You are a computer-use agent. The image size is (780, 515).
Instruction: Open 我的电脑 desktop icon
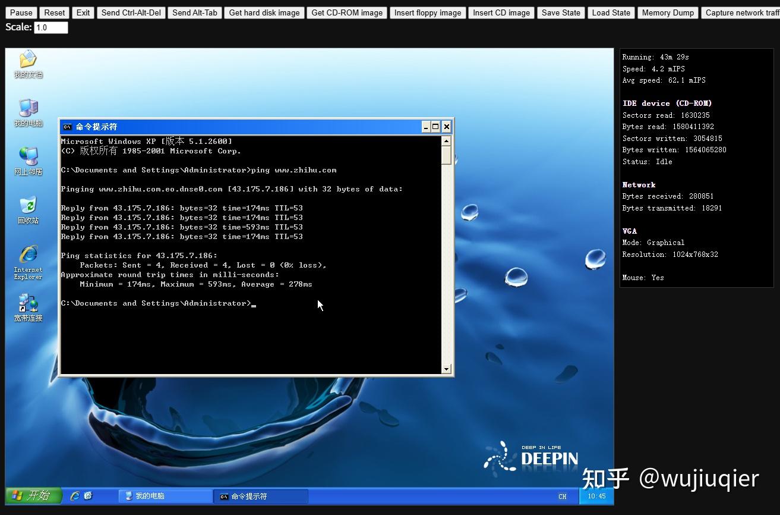tap(27, 108)
